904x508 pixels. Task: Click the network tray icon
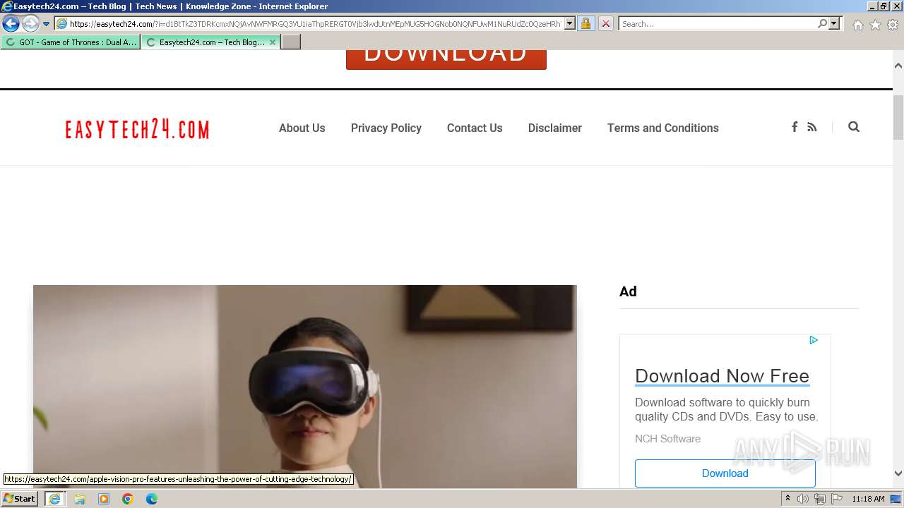[x=819, y=499]
